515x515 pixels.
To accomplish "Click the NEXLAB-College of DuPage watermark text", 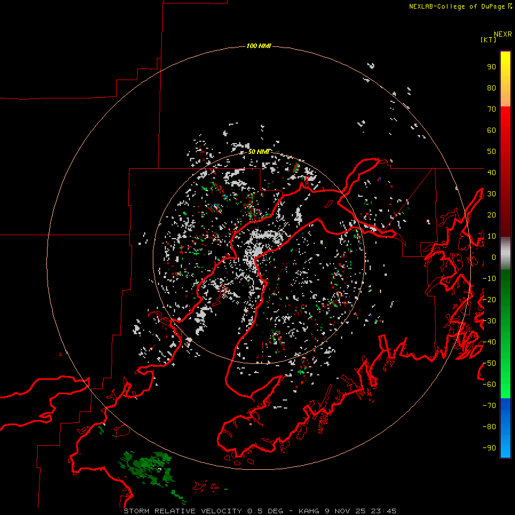I will point(460,6).
